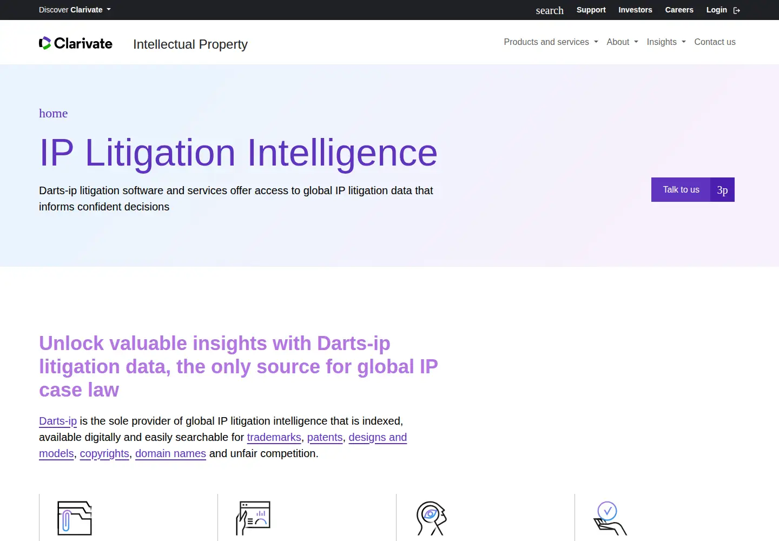This screenshot has width=779, height=541.
Task: Go to Contact us page
Action: (x=715, y=42)
